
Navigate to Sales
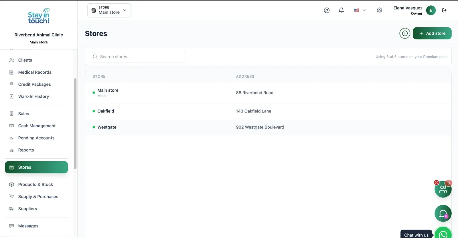click(x=36, y=114)
